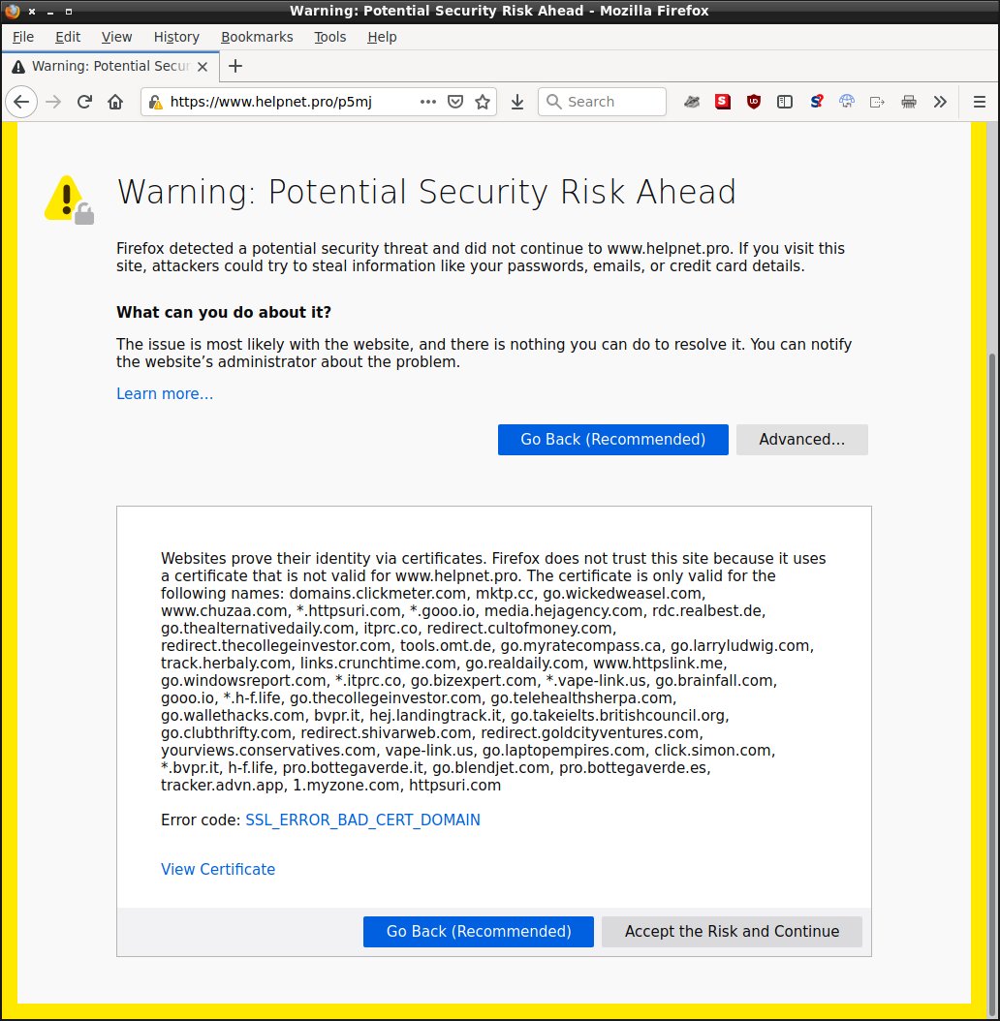Open the Firefox hamburger menu
This screenshot has height=1021, width=1000.
pos(979,102)
